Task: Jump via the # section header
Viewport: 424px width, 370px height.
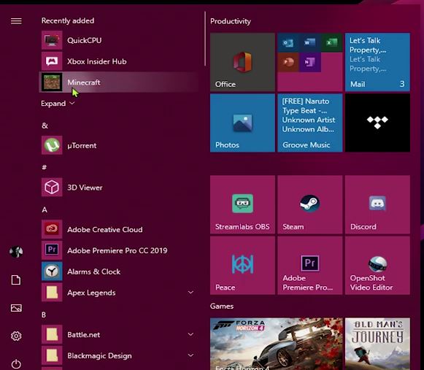Action: [45, 167]
